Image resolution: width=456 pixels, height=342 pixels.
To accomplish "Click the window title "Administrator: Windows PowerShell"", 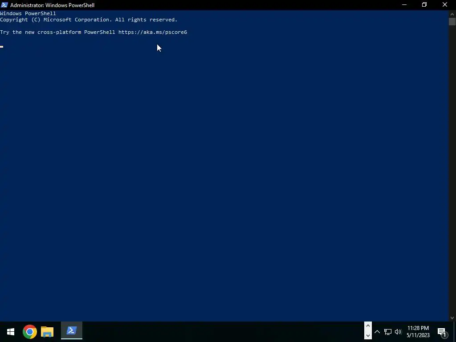I will click(x=53, y=5).
